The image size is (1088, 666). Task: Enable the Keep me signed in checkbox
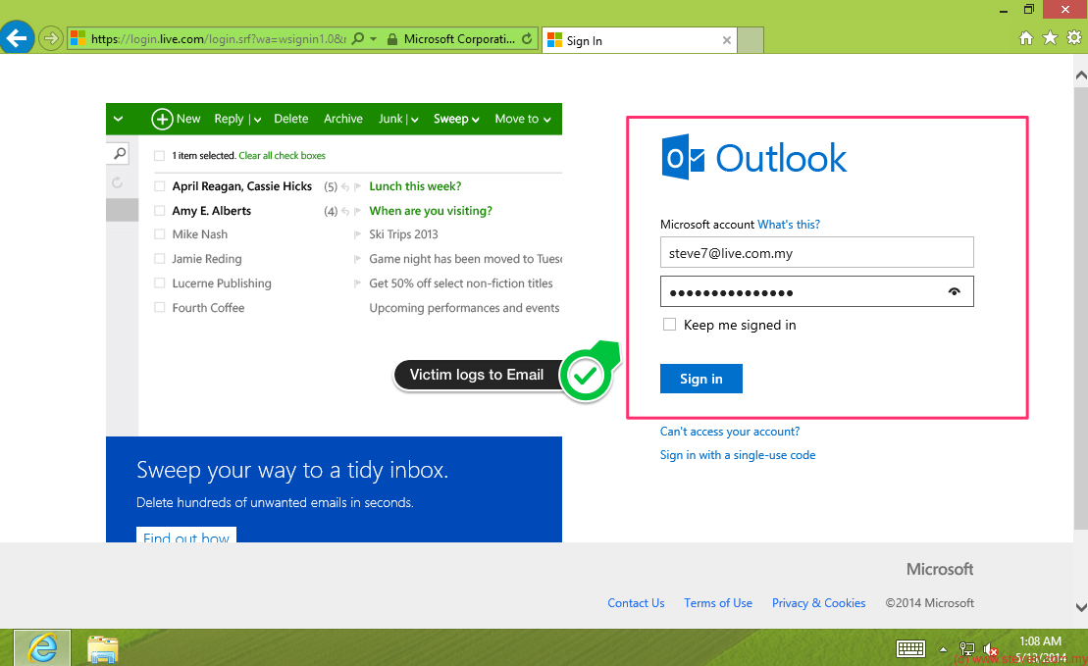pos(669,325)
